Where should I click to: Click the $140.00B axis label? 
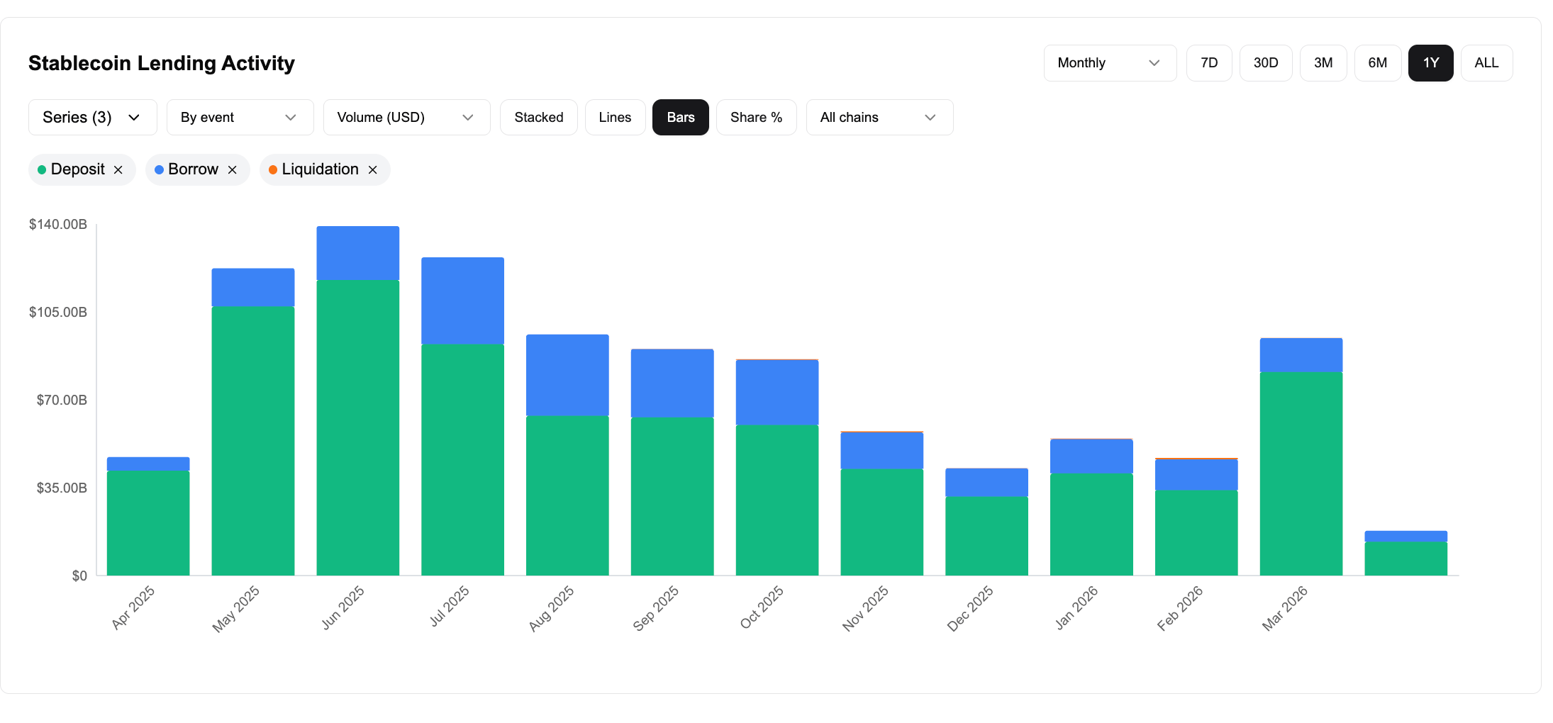(x=58, y=225)
